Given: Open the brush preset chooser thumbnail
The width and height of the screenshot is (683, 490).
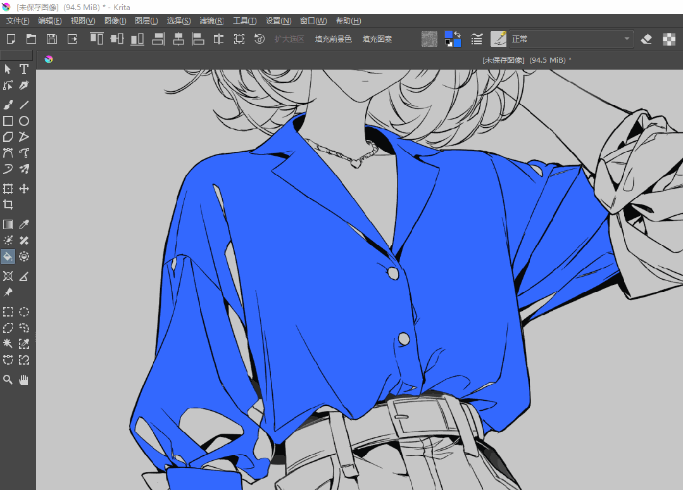Looking at the screenshot, I should click(x=499, y=39).
